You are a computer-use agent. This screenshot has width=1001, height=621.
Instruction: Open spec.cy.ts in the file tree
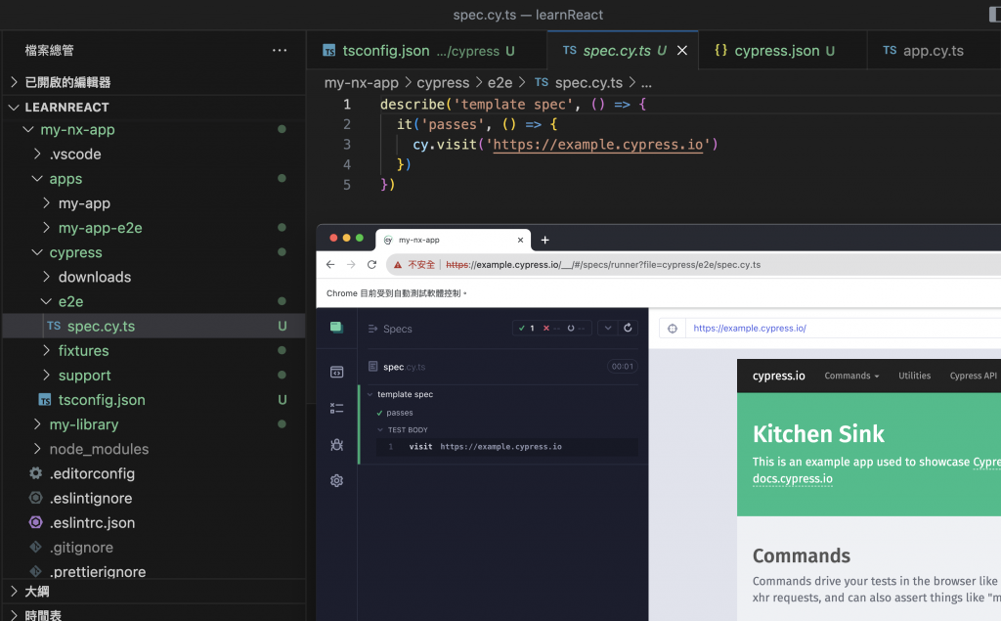[x=153, y=326]
